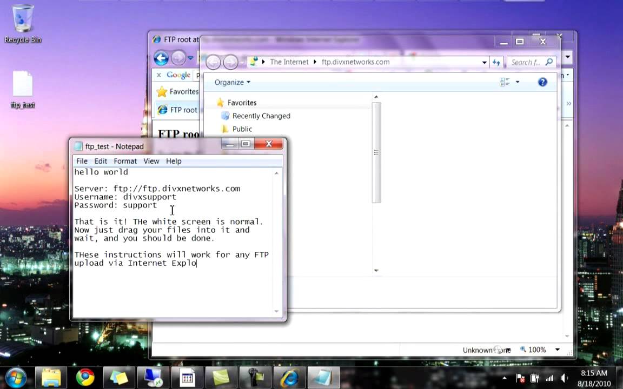Click Explorer window's Forward button
The image size is (623, 389).
tap(230, 62)
